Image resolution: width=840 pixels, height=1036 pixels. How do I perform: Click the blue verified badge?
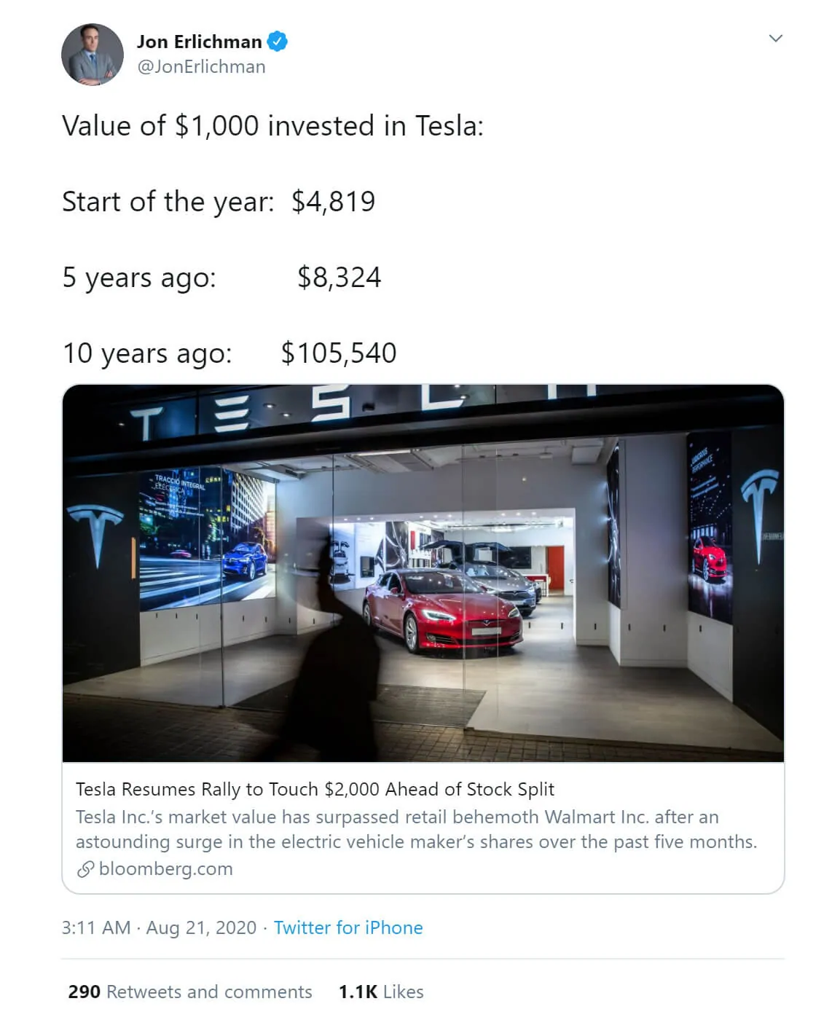(277, 42)
